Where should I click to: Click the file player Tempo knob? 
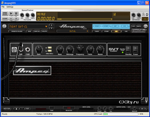click(x=33, y=15)
